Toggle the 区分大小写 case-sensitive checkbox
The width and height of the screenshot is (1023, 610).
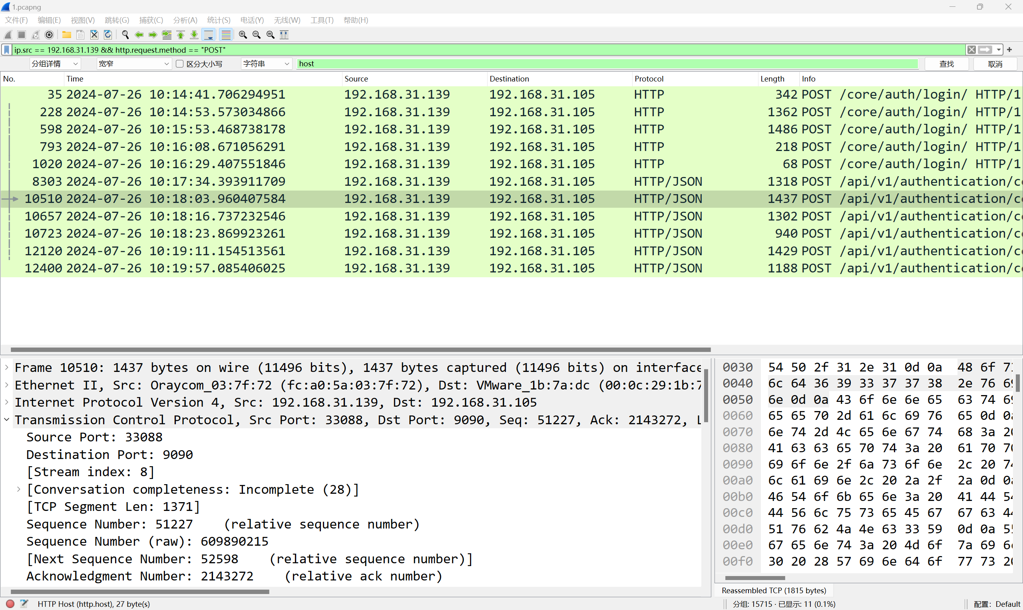pos(180,64)
